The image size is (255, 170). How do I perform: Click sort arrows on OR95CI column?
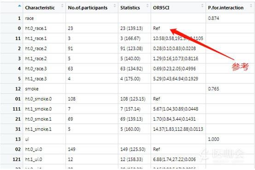tap(203, 6)
